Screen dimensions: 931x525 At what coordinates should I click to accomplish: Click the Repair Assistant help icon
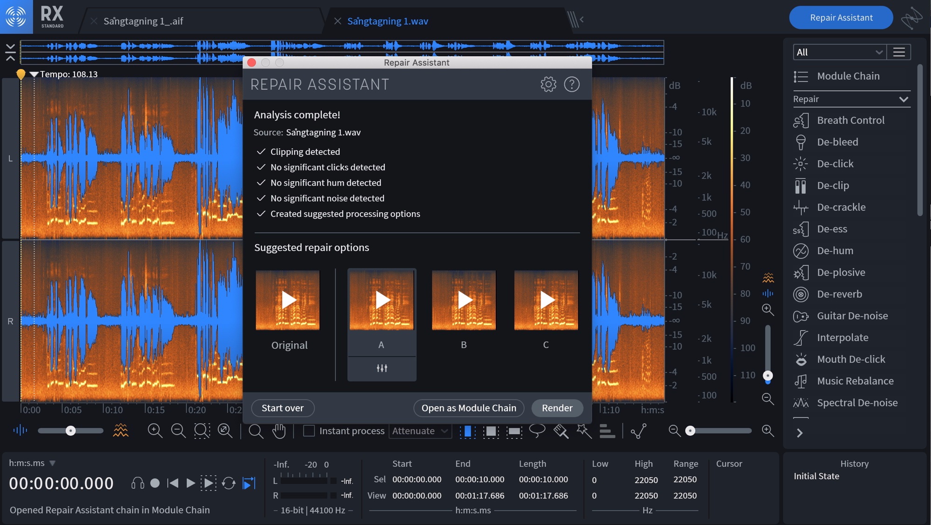(x=572, y=84)
